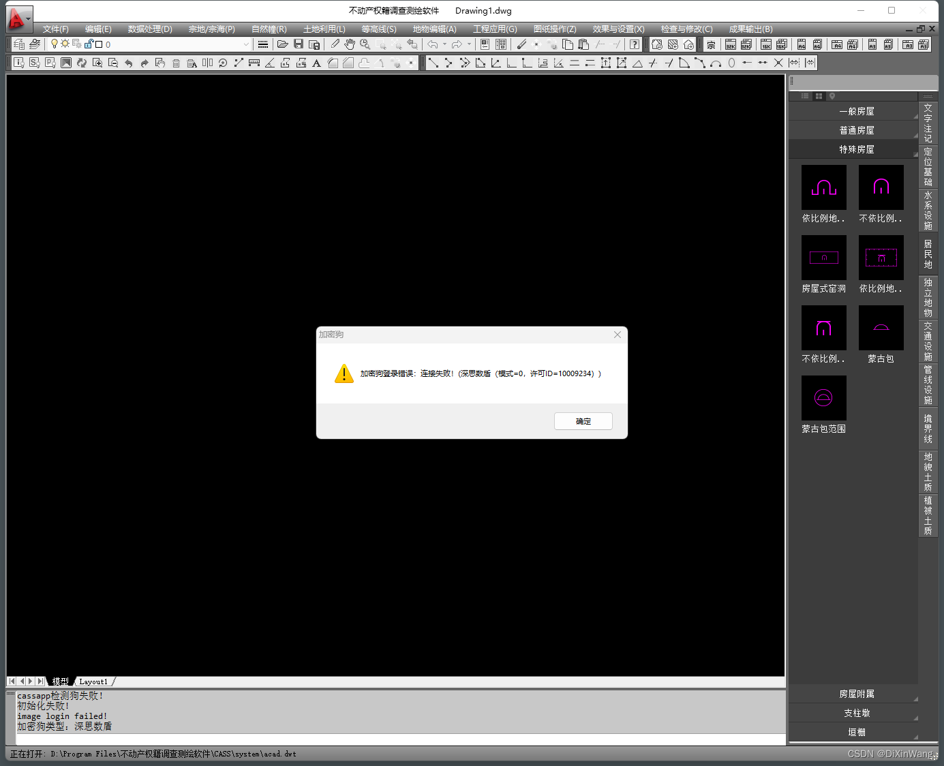Open the 成果输出(B) menu

click(x=751, y=29)
